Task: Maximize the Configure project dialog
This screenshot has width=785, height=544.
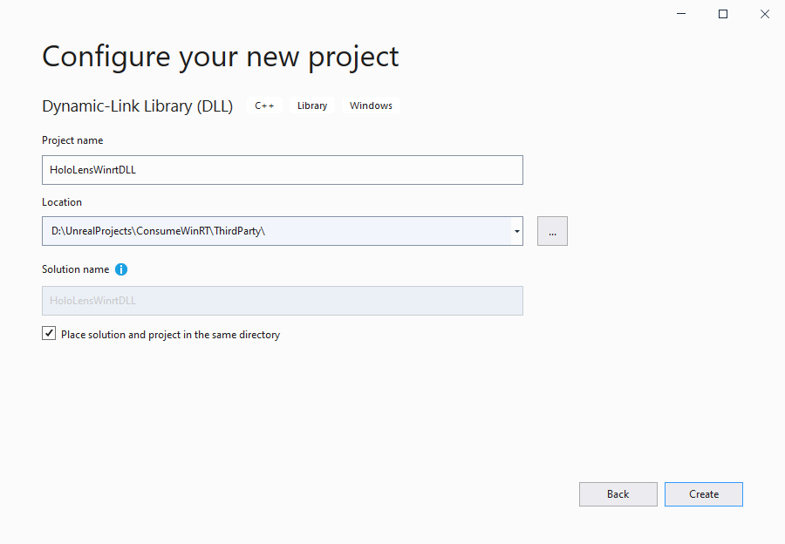Action: point(722,13)
